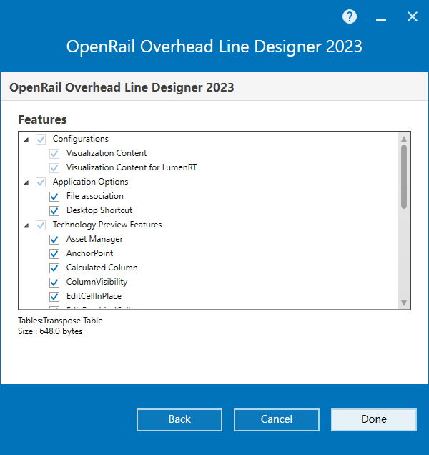
Task: Select the Technology Preview Features label
Action: click(x=107, y=225)
